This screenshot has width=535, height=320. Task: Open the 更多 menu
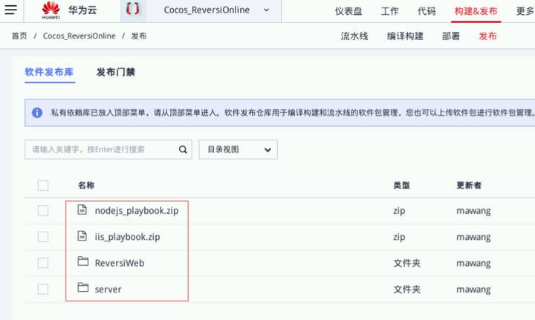click(525, 11)
